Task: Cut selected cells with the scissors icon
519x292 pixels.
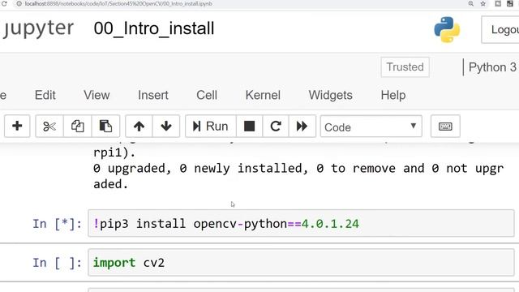Action: click(49, 127)
